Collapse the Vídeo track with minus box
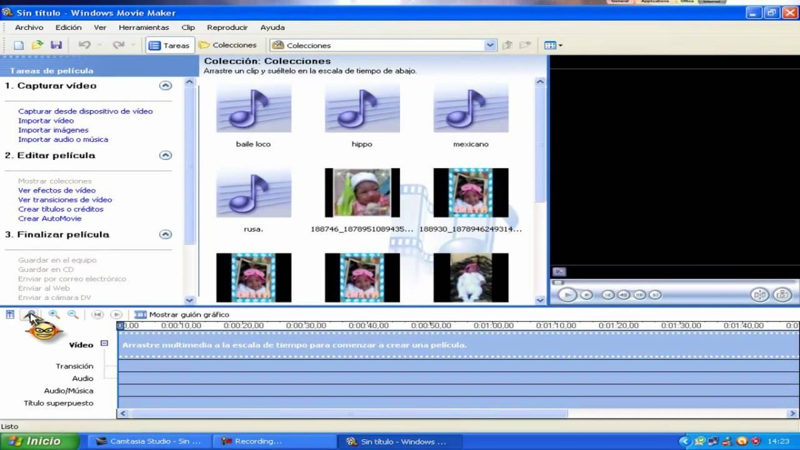 coord(104,343)
